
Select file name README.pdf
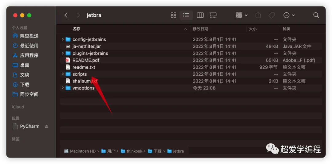tap(86, 60)
